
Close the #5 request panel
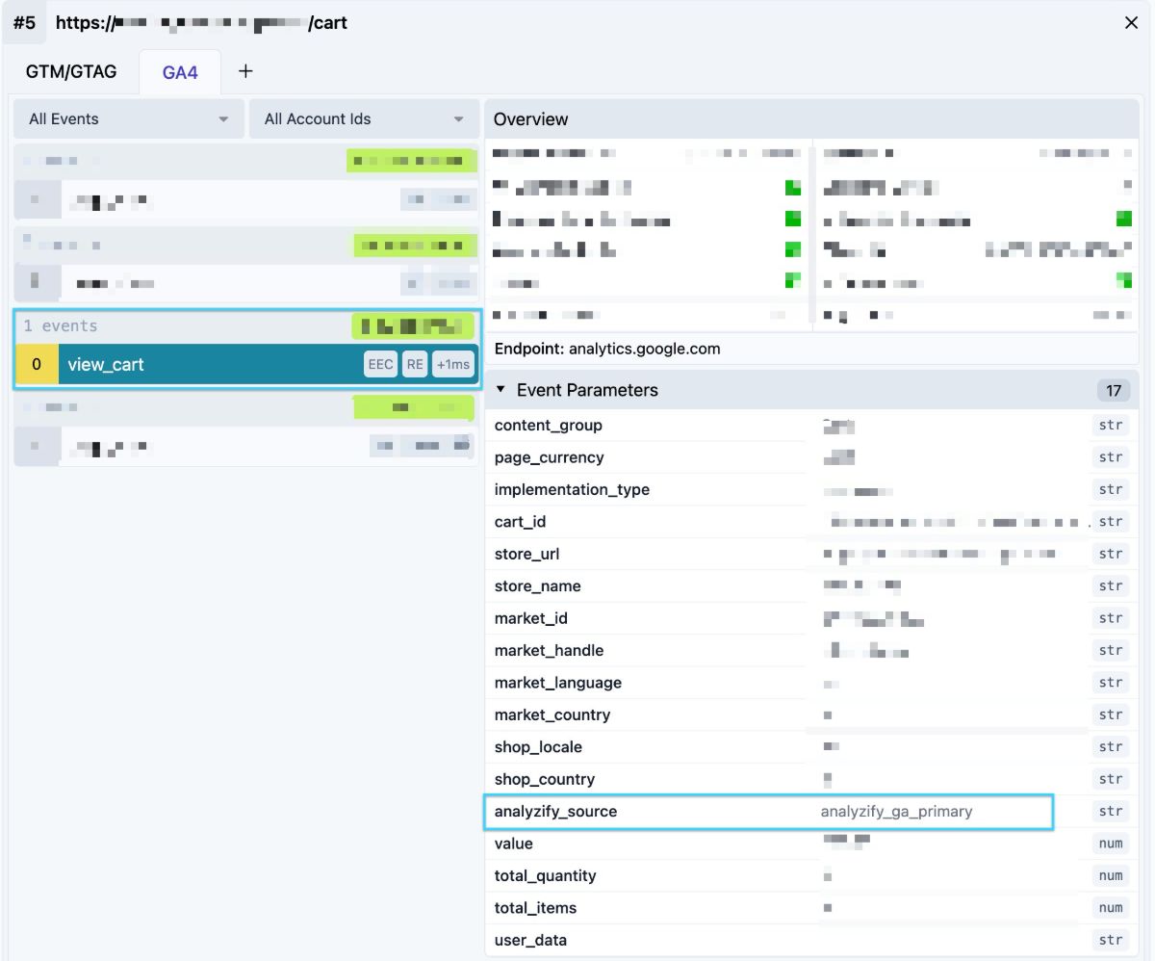(1132, 23)
